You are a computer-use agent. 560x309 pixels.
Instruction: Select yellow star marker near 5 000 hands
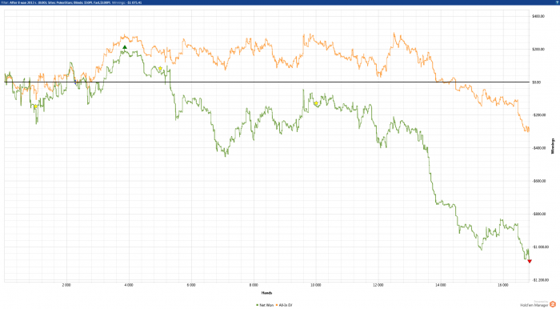[160, 69]
